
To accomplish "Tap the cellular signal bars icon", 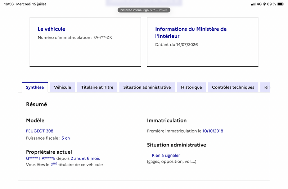I will [253, 4].
